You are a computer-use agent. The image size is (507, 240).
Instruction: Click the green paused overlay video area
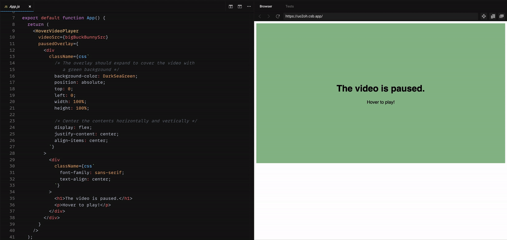(381, 93)
